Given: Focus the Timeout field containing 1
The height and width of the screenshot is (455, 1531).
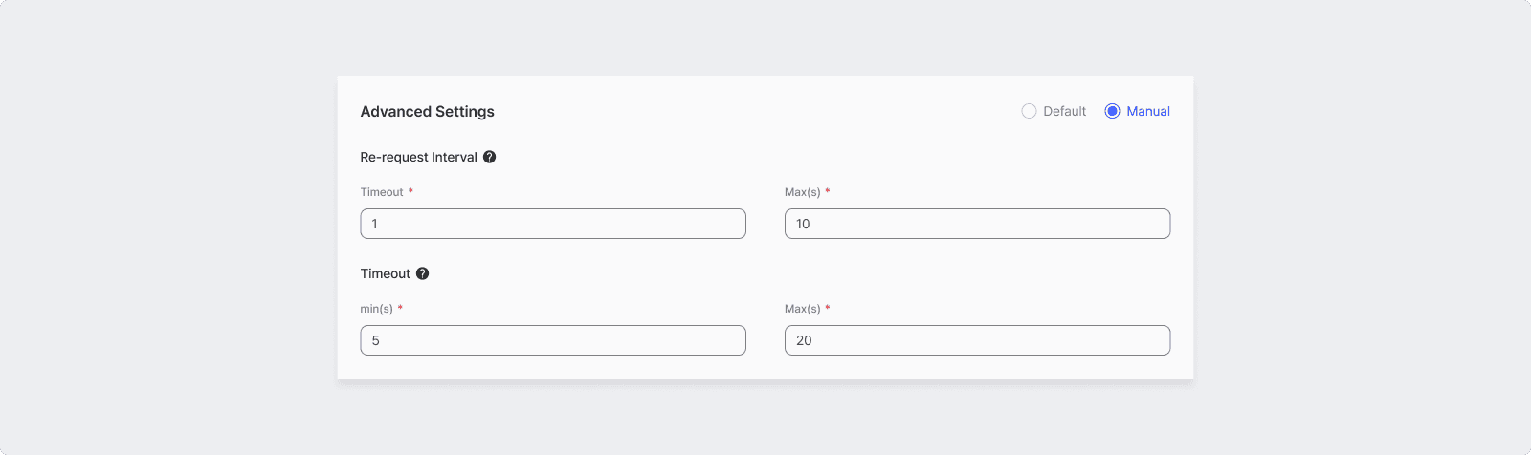Looking at the screenshot, I should 553,224.
